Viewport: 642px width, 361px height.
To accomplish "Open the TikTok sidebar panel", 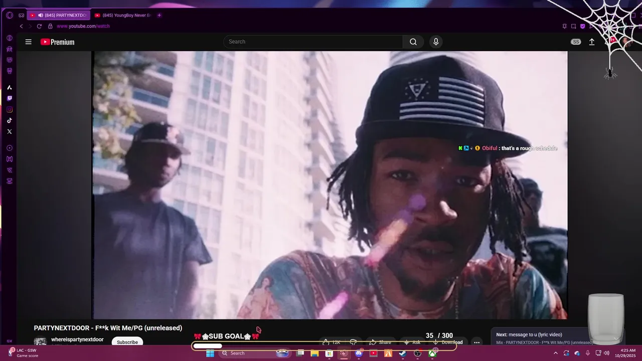I will tap(10, 120).
